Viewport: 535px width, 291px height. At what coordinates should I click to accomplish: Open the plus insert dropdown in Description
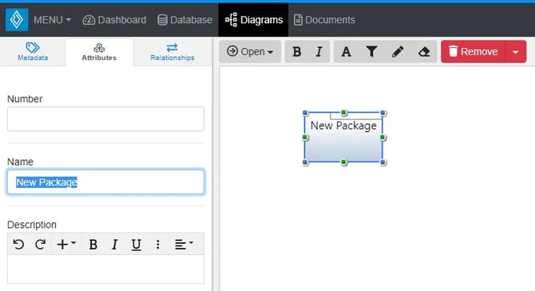[66, 244]
